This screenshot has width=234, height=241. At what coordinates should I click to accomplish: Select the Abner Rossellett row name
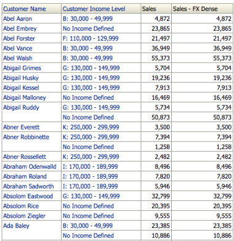(x=25, y=157)
